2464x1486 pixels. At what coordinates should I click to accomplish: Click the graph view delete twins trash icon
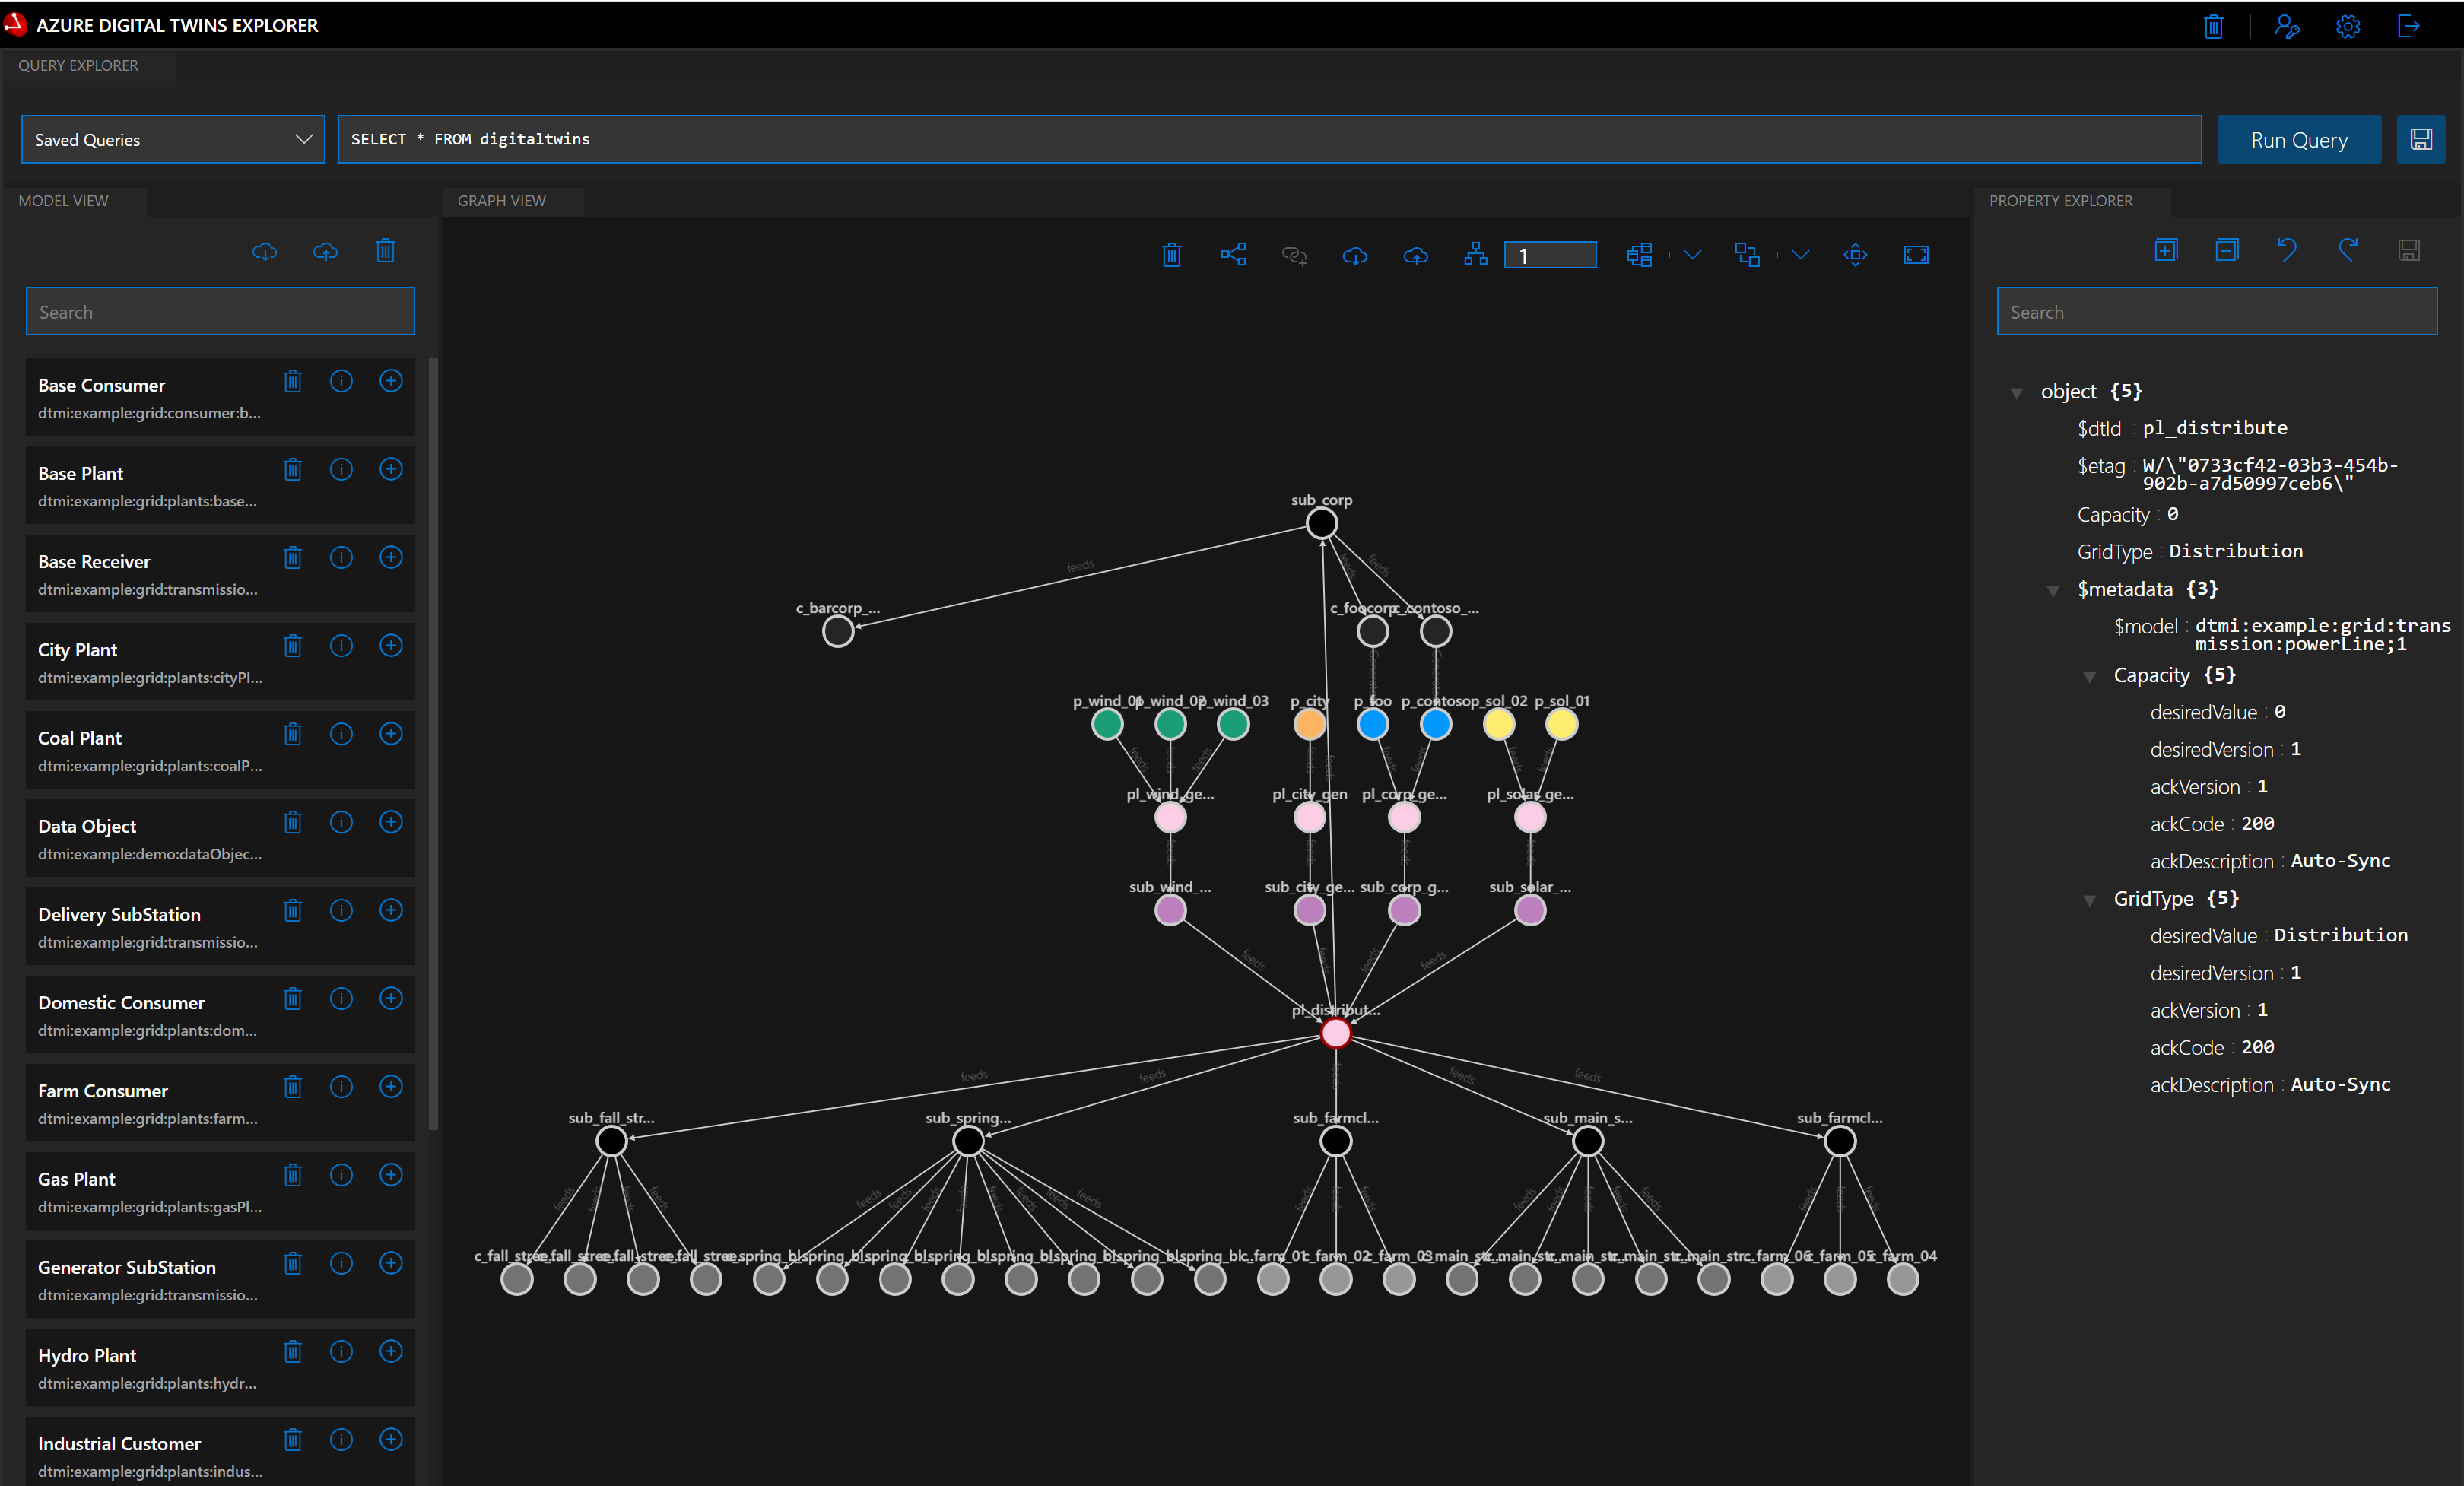coord(1171,255)
